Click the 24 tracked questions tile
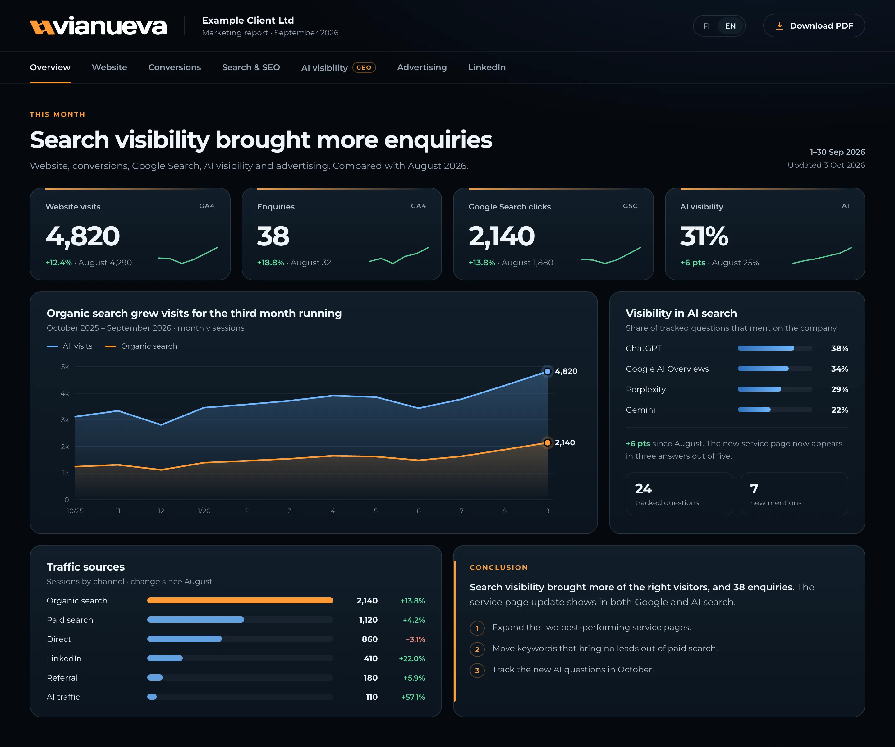This screenshot has width=895, height=747. tap(679, 493)
